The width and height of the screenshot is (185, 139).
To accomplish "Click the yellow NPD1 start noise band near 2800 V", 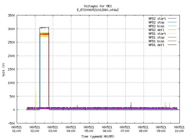I will tap(44, 35).
